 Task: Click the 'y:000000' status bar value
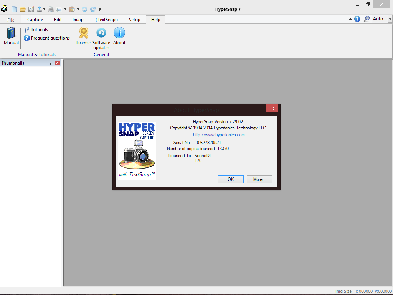[x=383, y=291]
